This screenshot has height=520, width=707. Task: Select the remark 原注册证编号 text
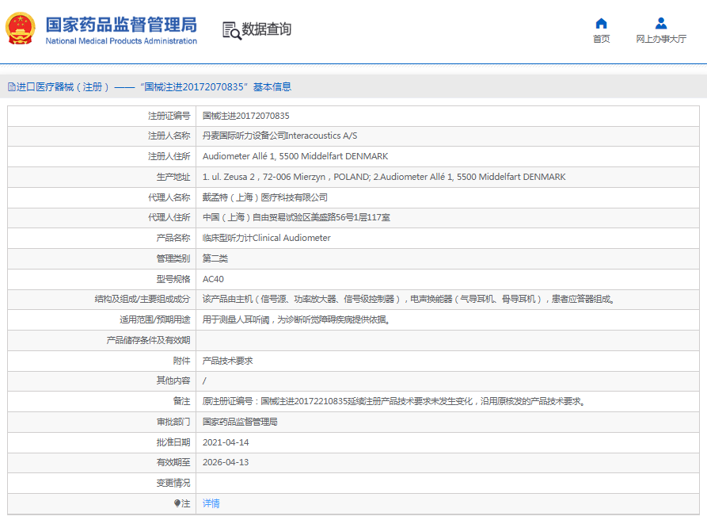394,401
